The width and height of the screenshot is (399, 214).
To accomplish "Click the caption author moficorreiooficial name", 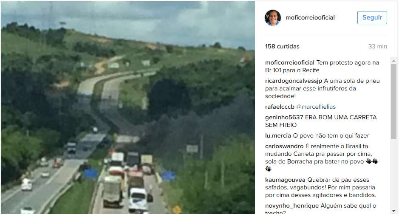I will click(290, 62).
